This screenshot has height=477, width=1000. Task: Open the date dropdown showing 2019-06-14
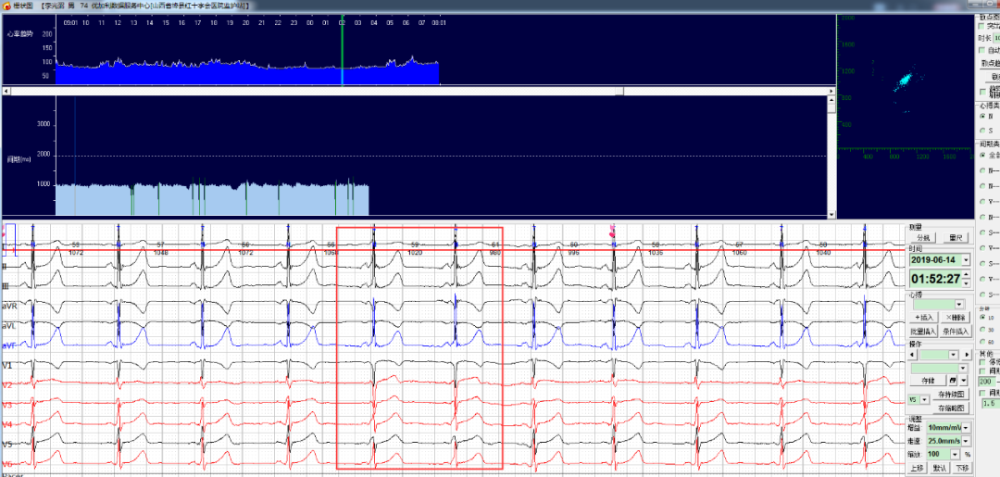[966, 260]
